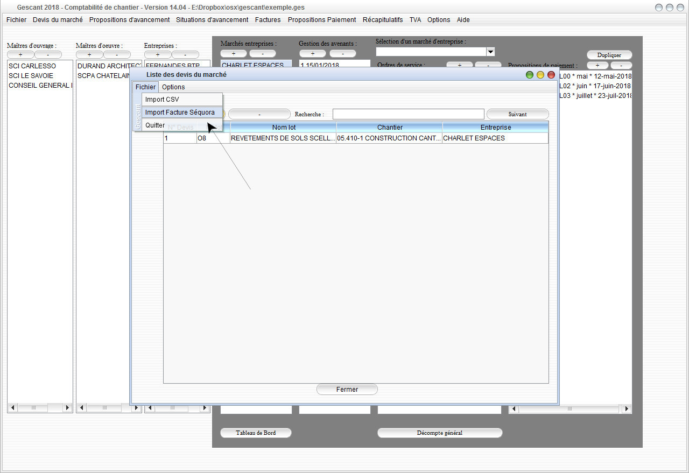Add a new Maître d'ouvrage with plus
689x473 pixels.
point(20,54)
